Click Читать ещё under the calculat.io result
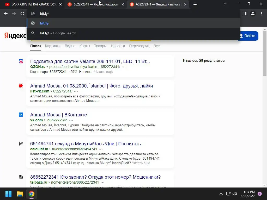Screen dimensions: 267x200 141,163
